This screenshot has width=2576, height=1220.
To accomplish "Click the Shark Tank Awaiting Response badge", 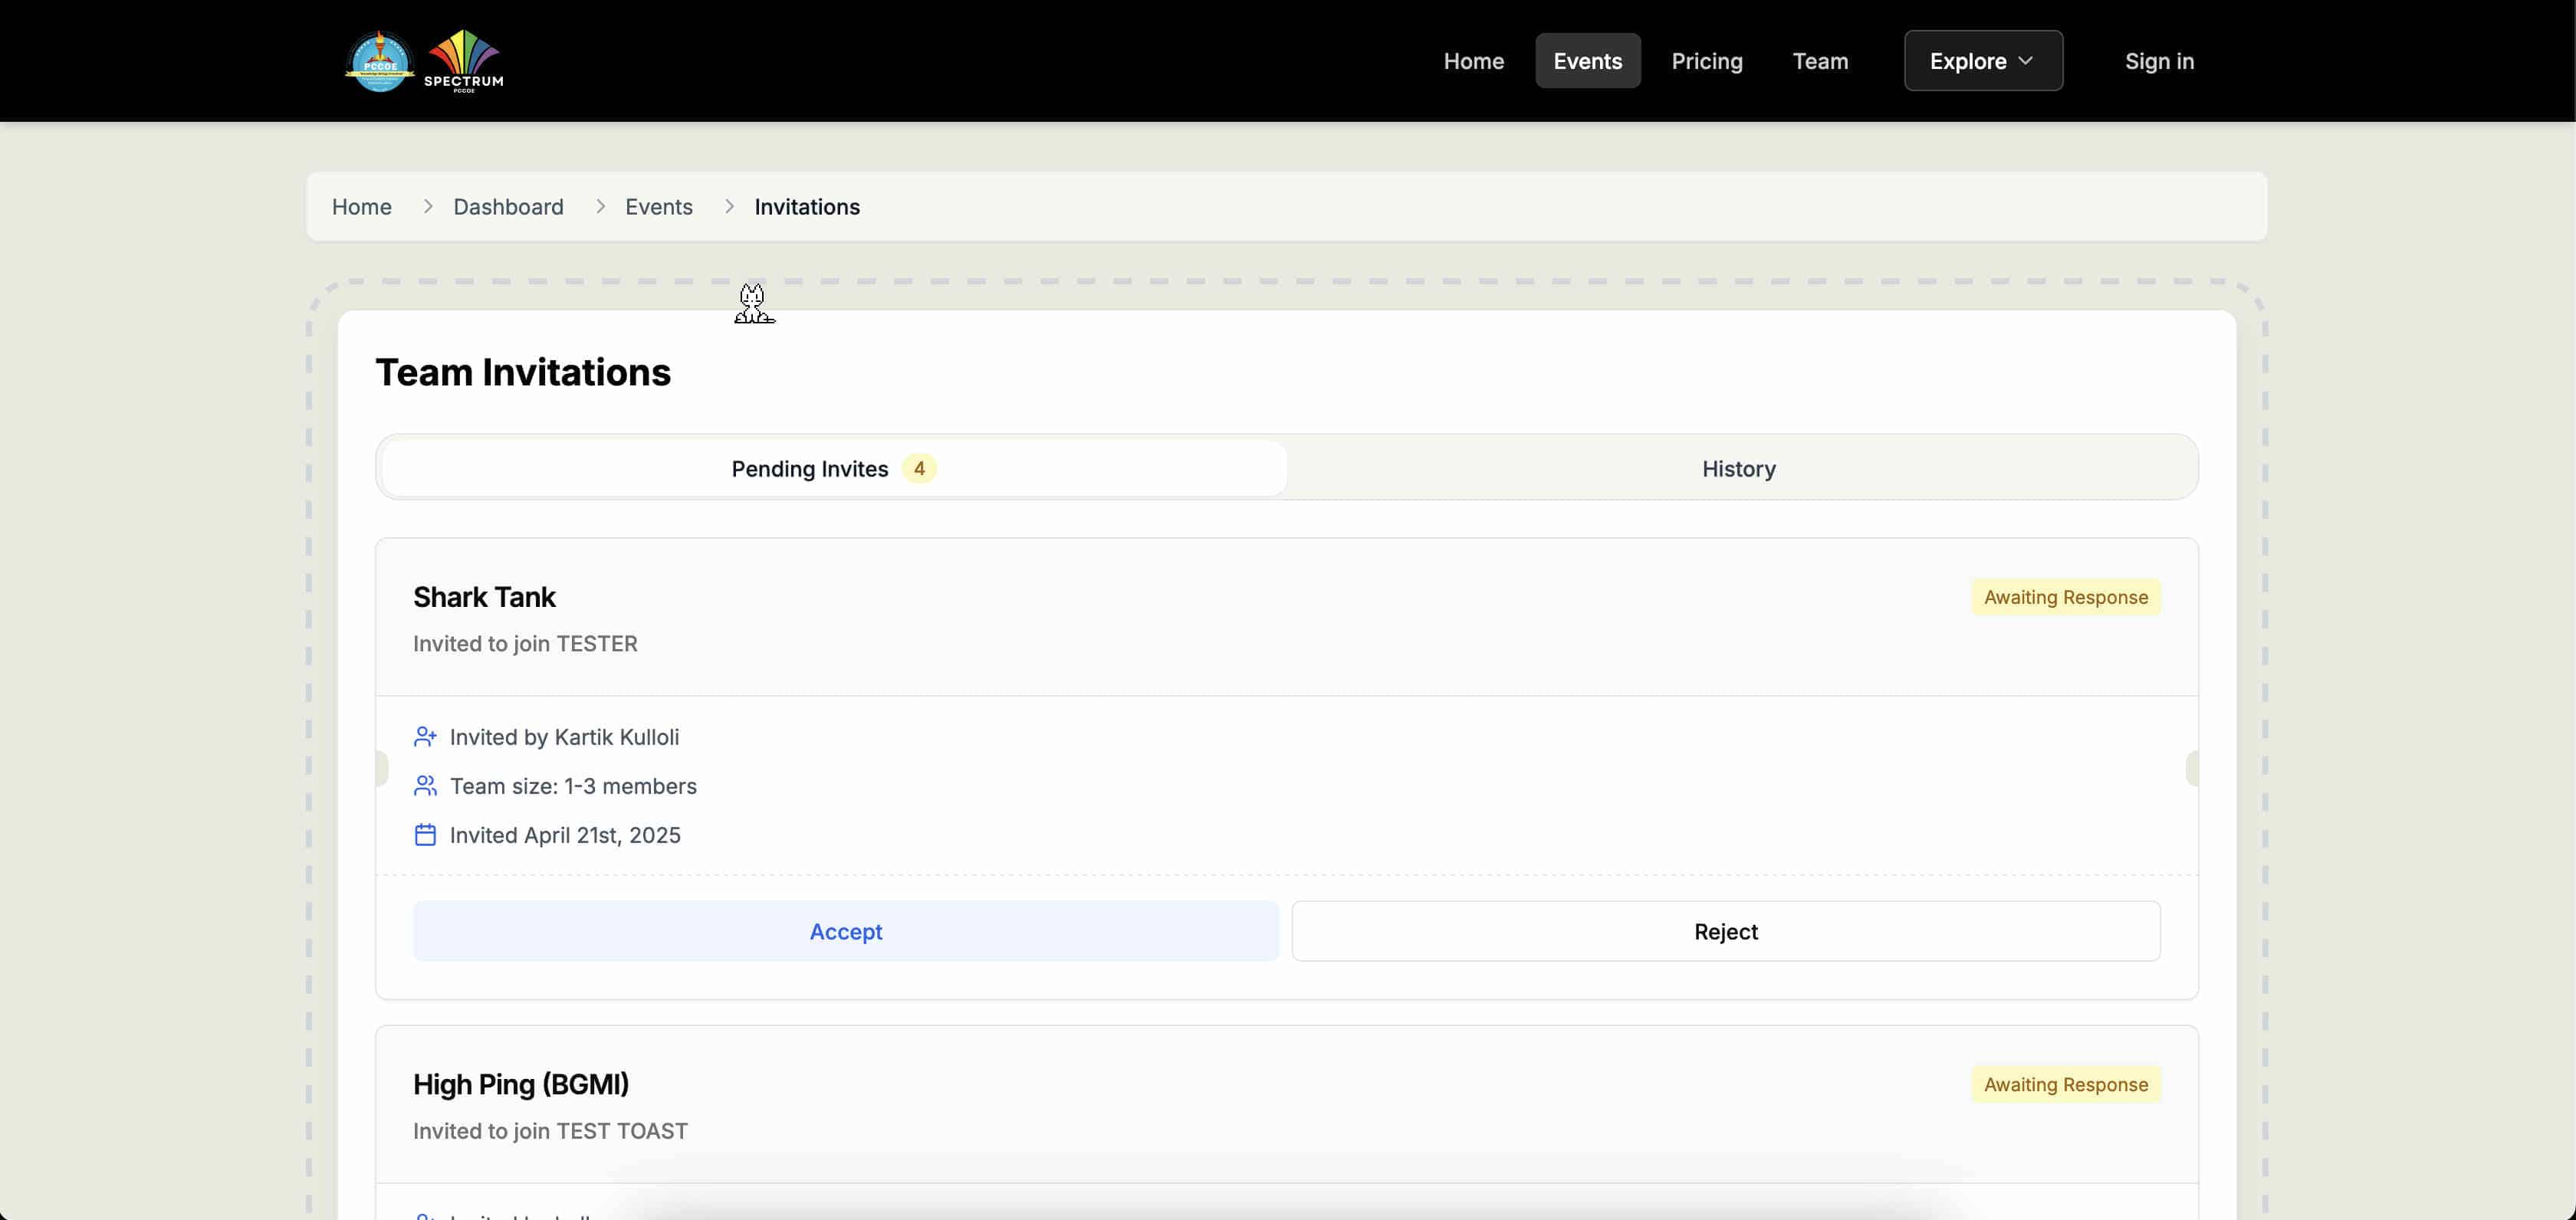I will 2065,598.
